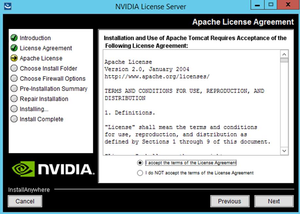Viewport: 300px width, 214px height.
Task: Click the 'Choose Install Folder' step label
Action: pyautogui.click(x=48, y=68)
